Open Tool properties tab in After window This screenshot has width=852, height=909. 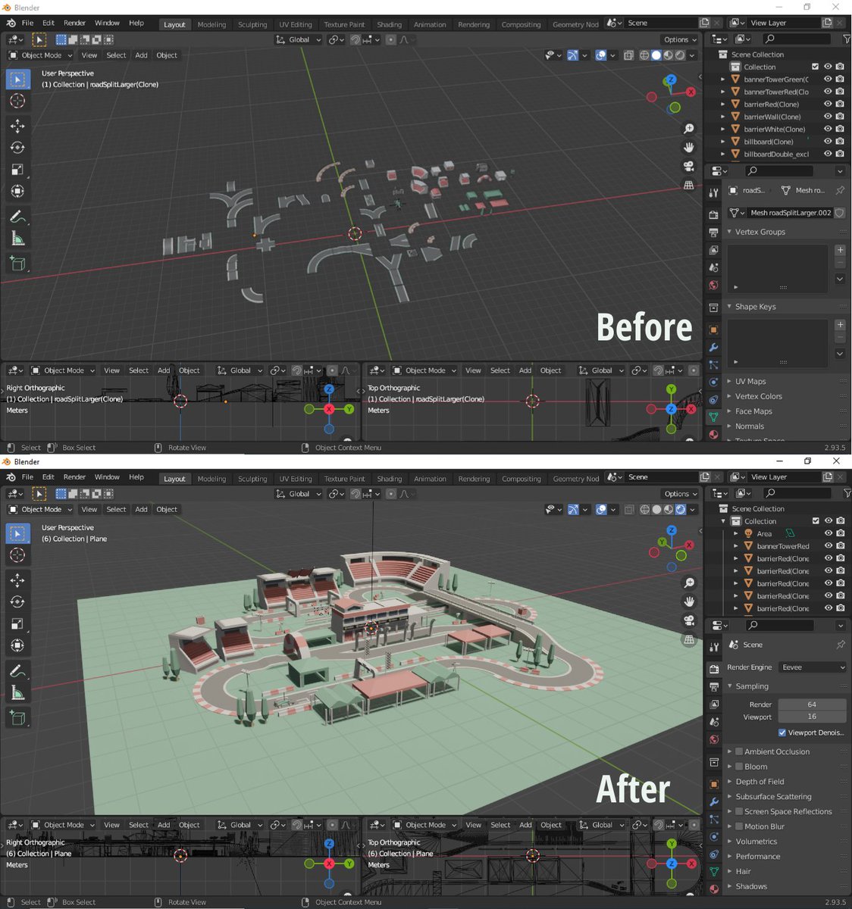(x=713, y=648)
